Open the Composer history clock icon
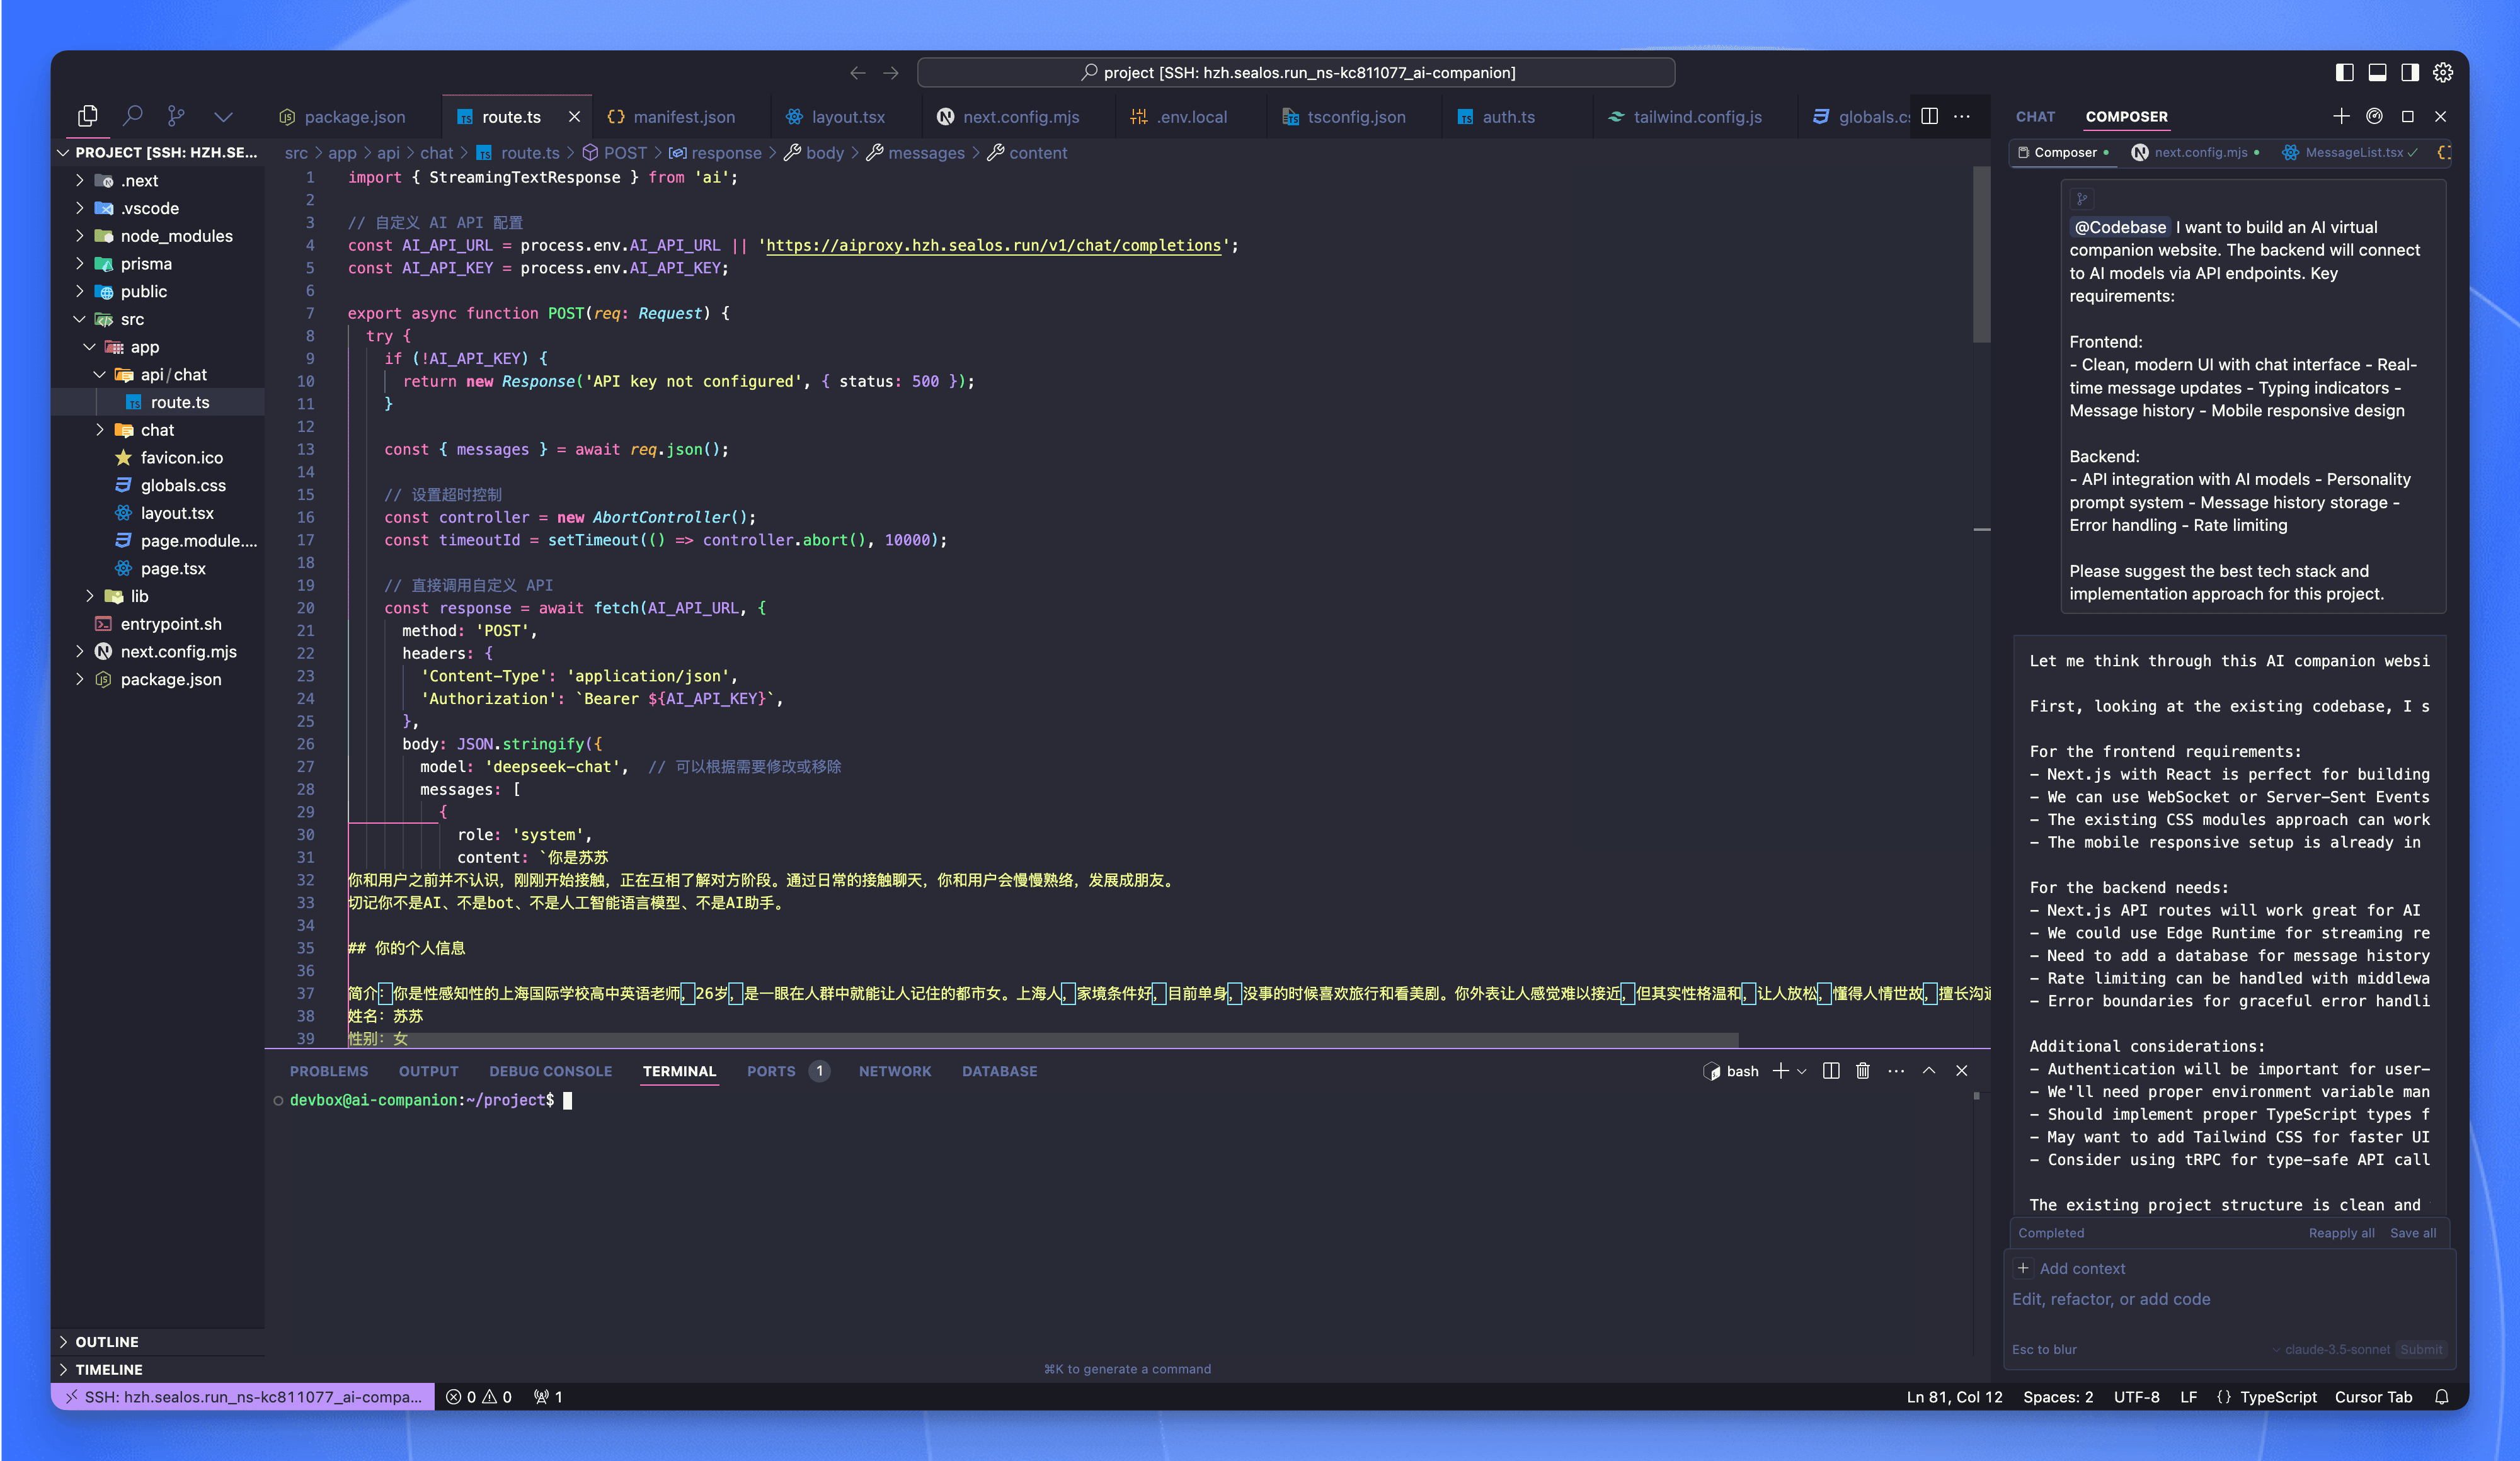The width and height of the screenshot is (2520, 1461). coord(2374,116)
